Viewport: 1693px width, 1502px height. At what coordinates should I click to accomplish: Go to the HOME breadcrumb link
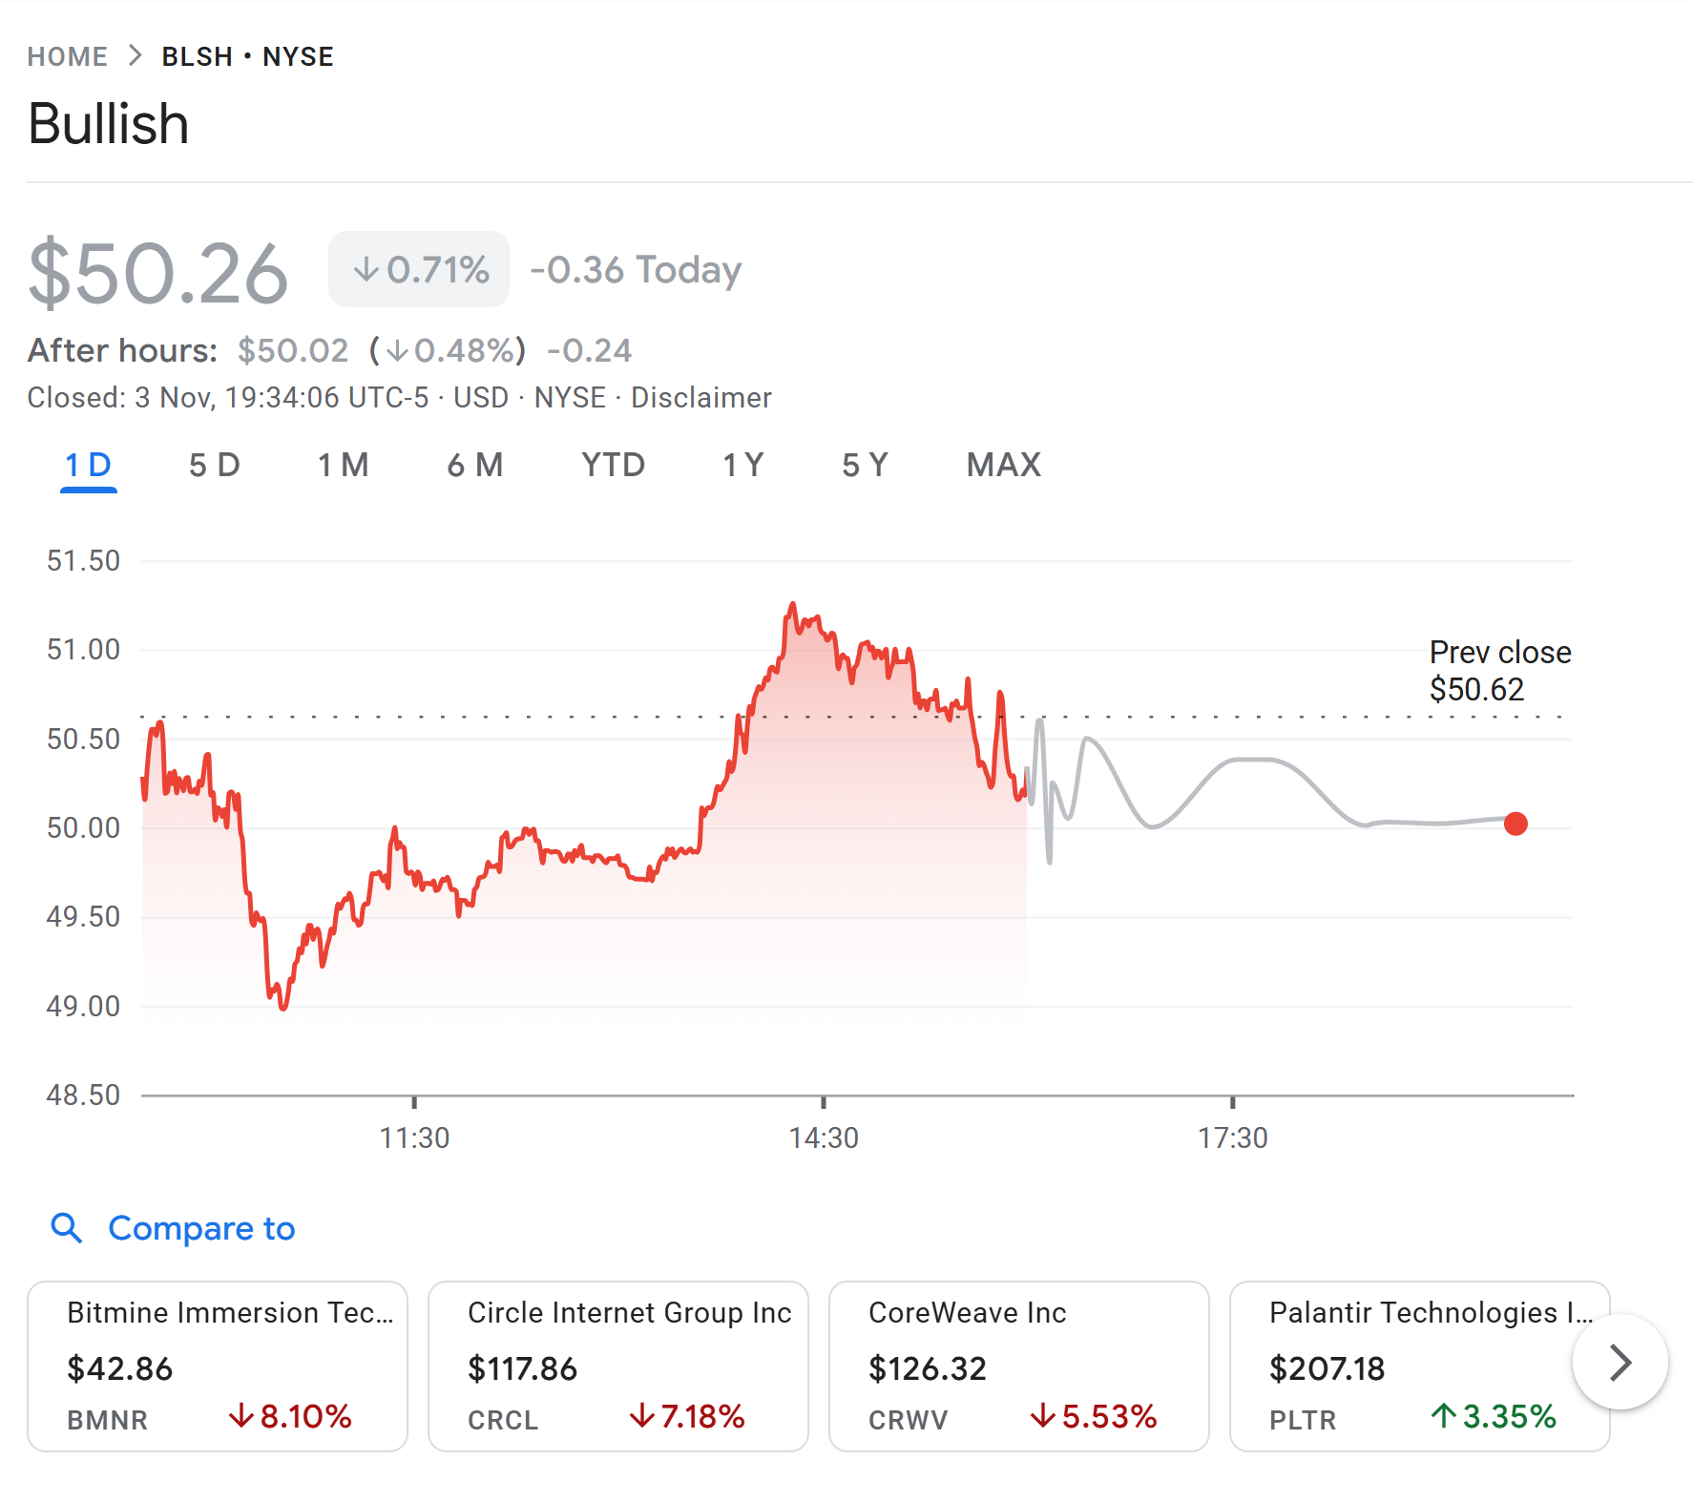coord(67,57)
